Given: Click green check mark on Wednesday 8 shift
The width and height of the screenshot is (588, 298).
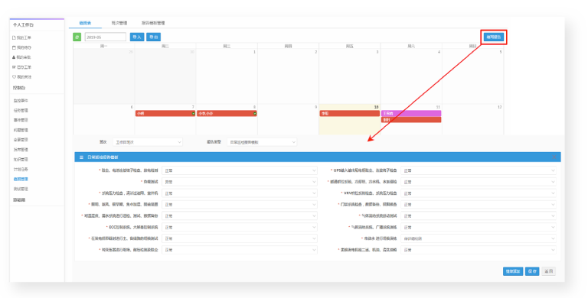Looking at the screenshot, I should pyautogui.click(x=255, y=113).
